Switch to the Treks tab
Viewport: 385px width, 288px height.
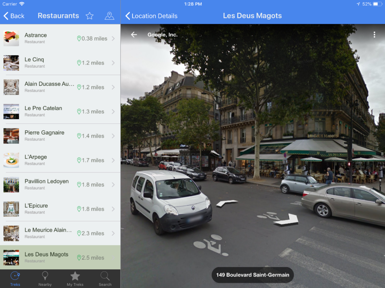pos(15,279)
